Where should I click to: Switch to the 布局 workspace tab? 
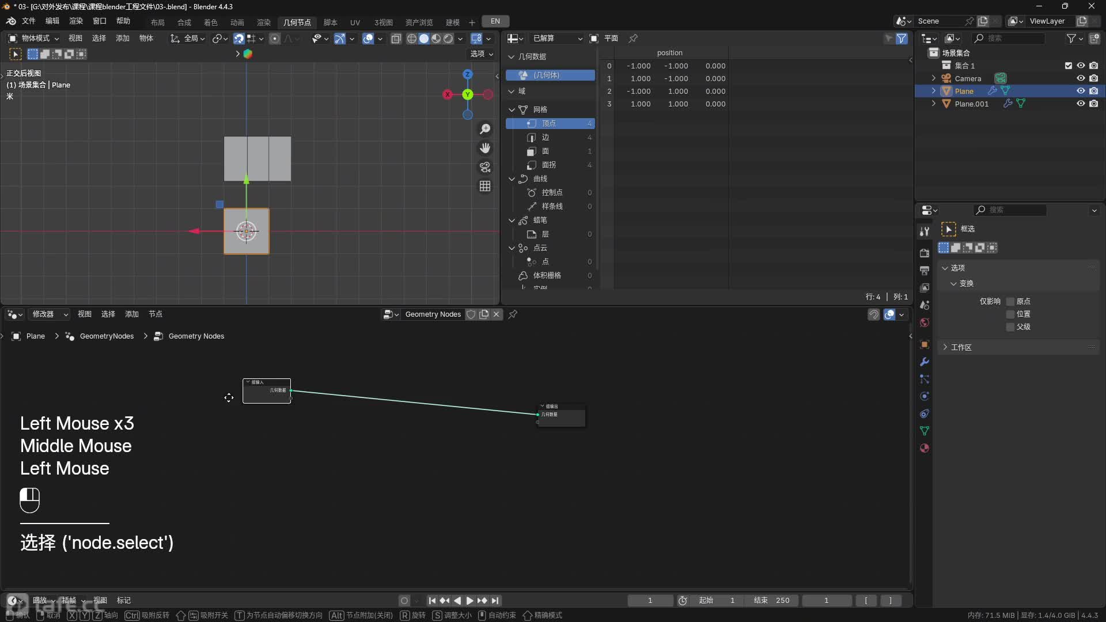tap(158, 22)
